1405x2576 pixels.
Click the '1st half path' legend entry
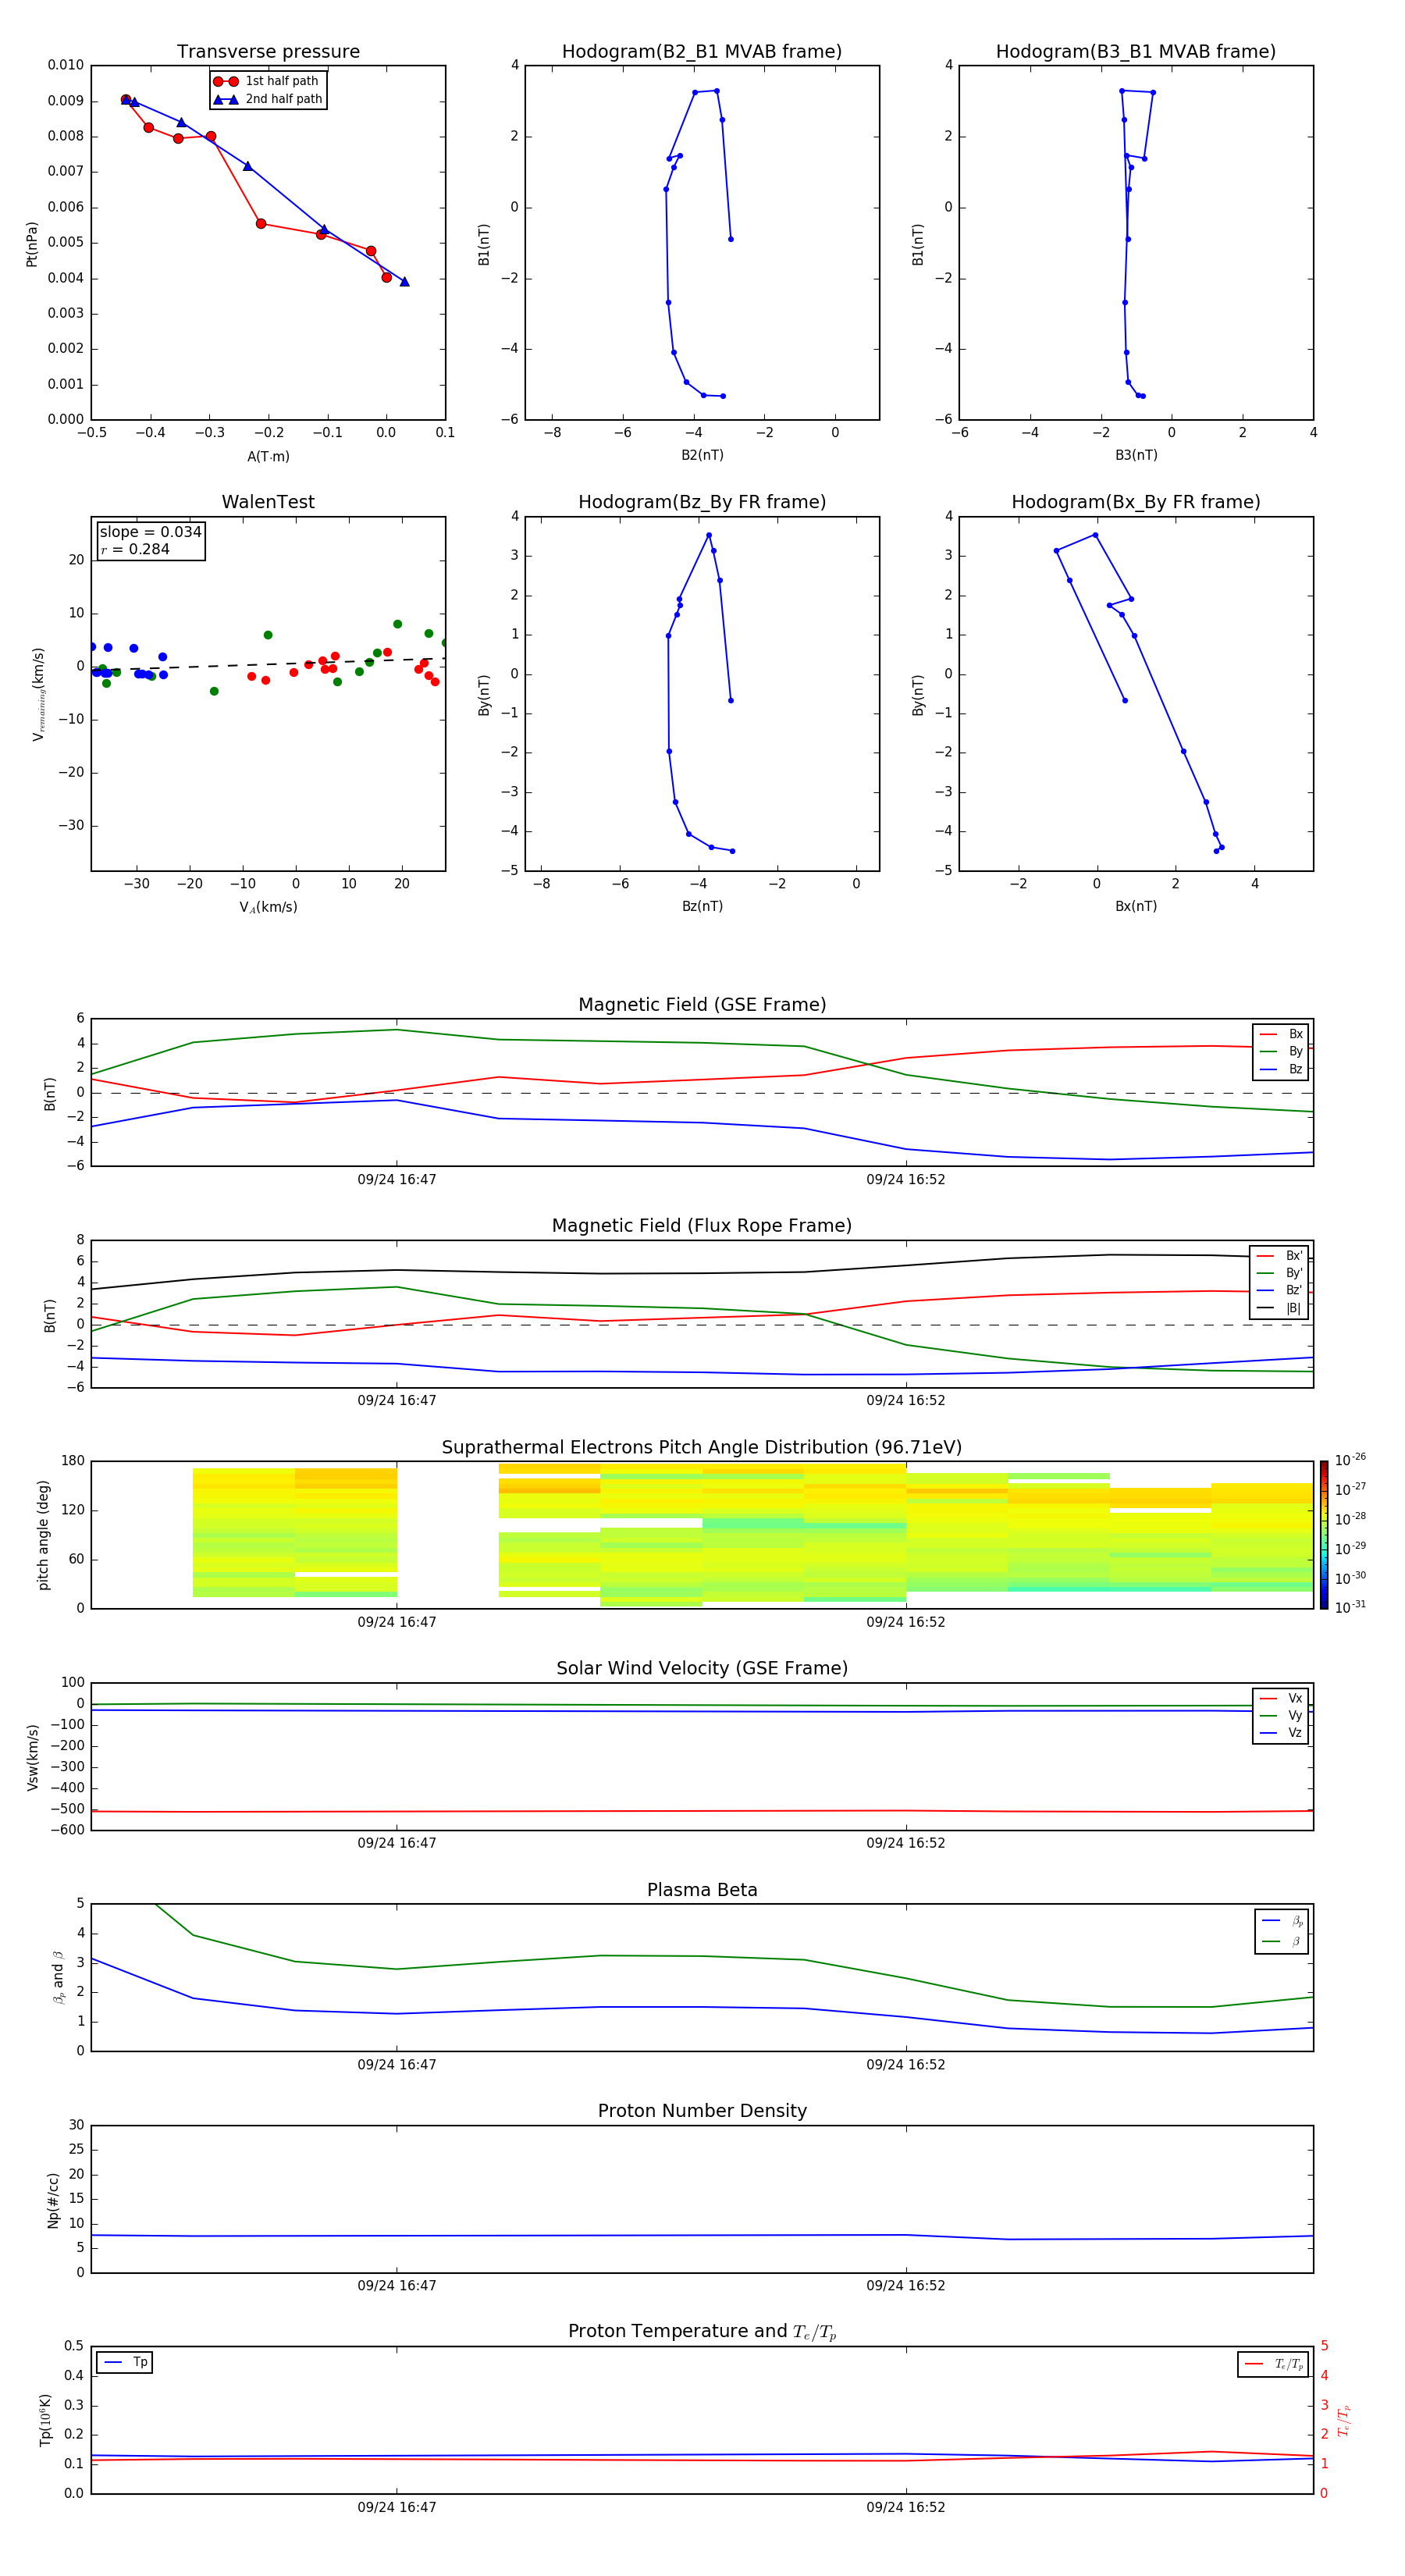click(267, 81)
